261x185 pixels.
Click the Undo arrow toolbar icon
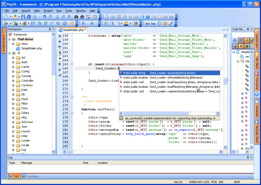tap(44, 17)
